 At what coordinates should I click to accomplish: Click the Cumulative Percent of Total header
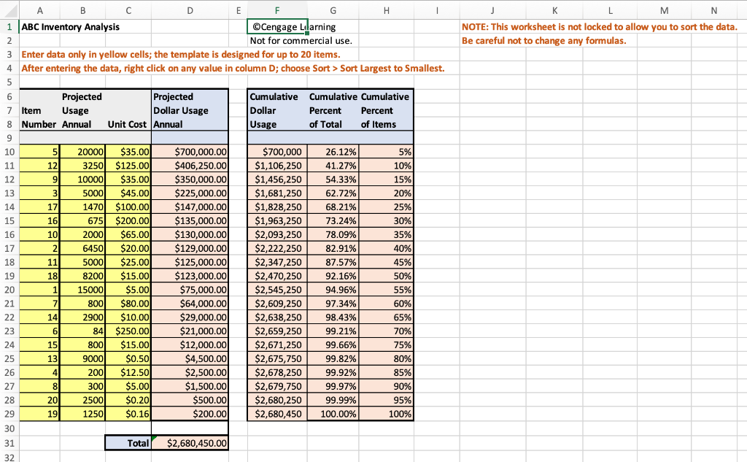[333, 111]
